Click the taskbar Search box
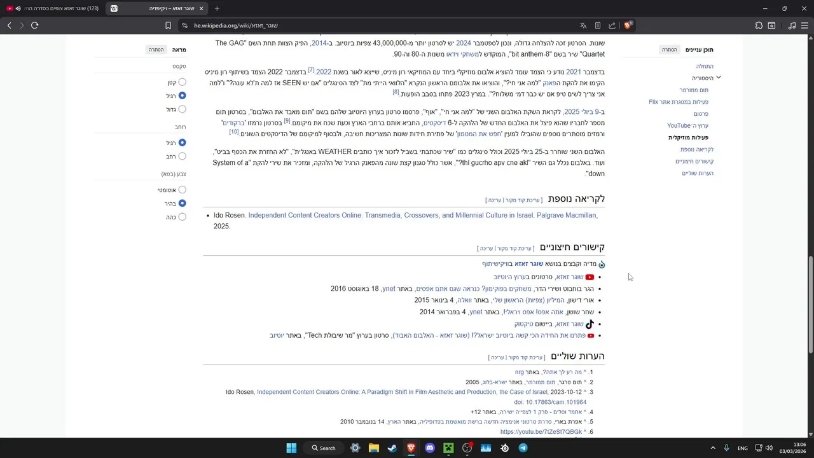The width and height of the screenshot is (814, 458). pos(324,448)
